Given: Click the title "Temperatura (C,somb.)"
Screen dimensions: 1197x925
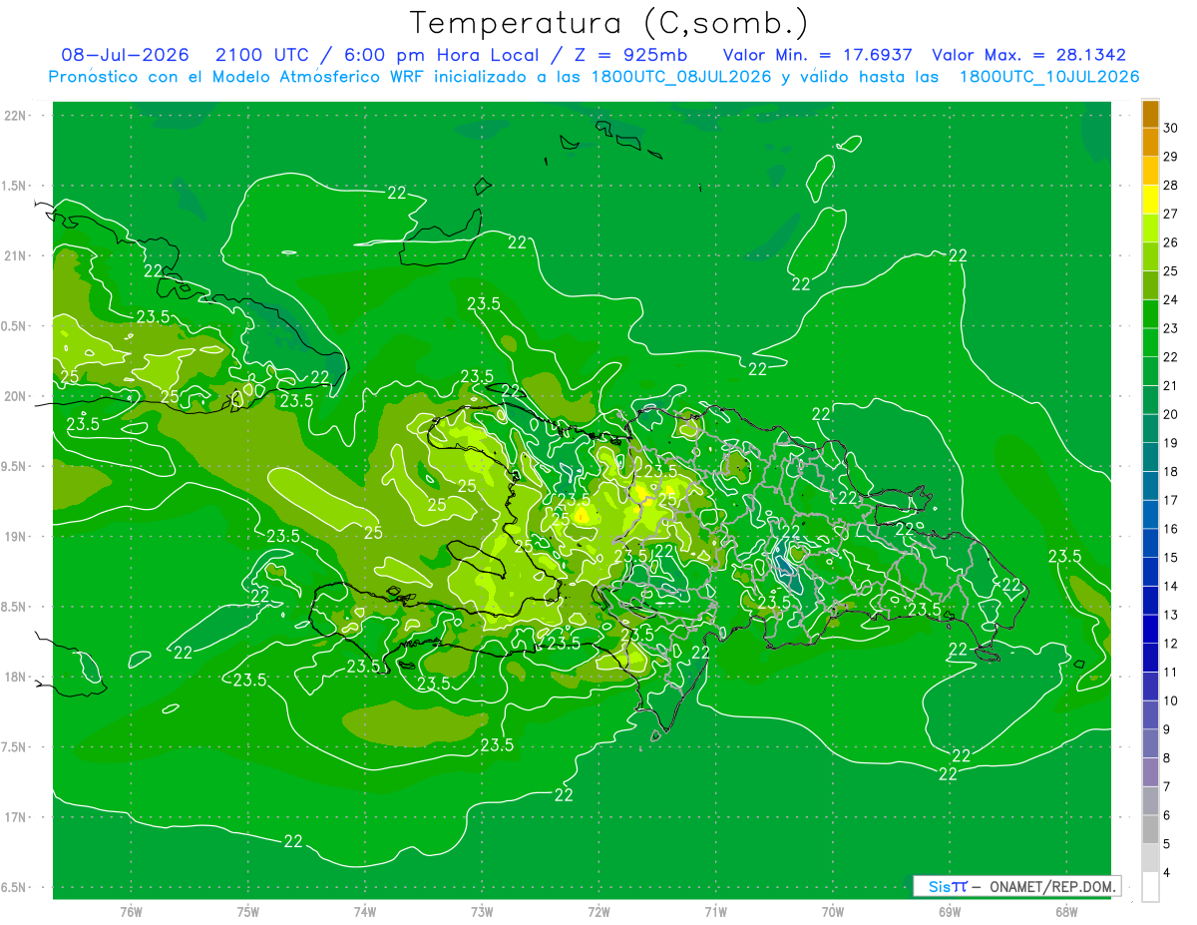Looking at the screenshot, I should (x=609, y=23).
